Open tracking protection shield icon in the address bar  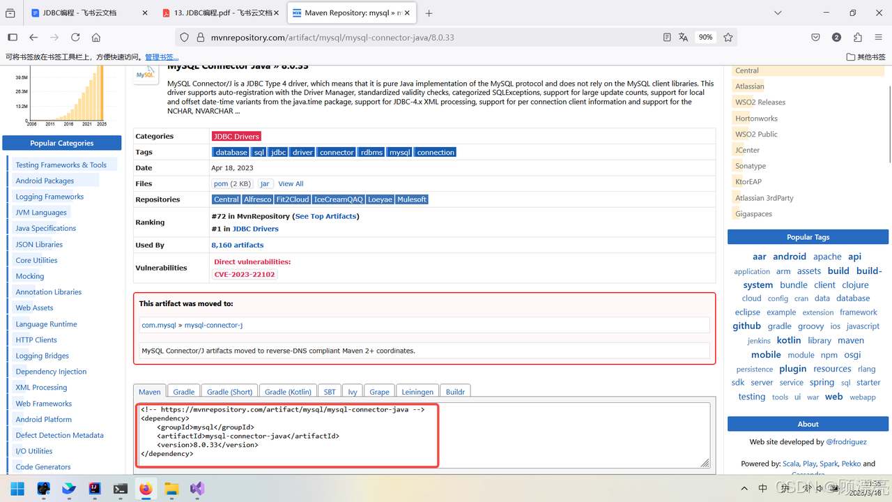(184, 37)
